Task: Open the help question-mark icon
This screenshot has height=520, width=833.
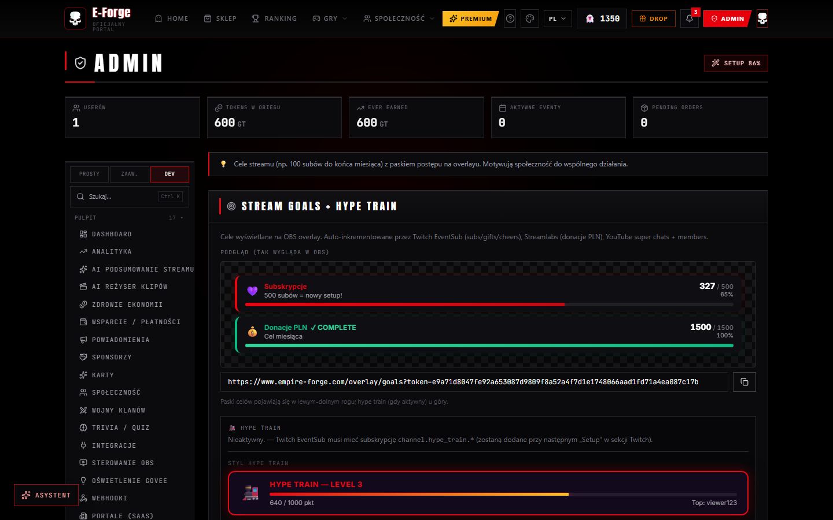Action: click(x=510, y=18)
